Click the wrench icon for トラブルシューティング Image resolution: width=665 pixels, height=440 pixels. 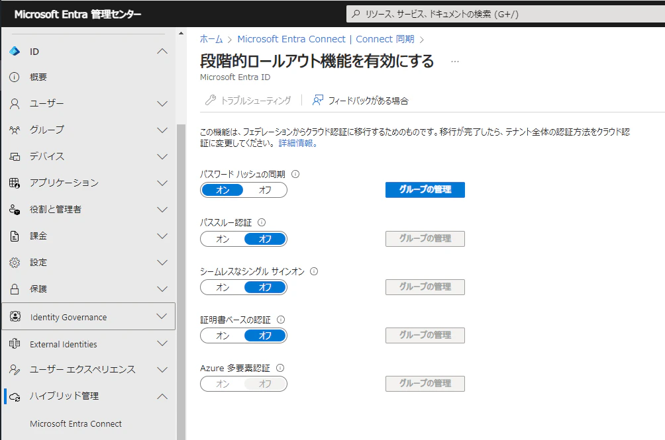pos(211,101)
